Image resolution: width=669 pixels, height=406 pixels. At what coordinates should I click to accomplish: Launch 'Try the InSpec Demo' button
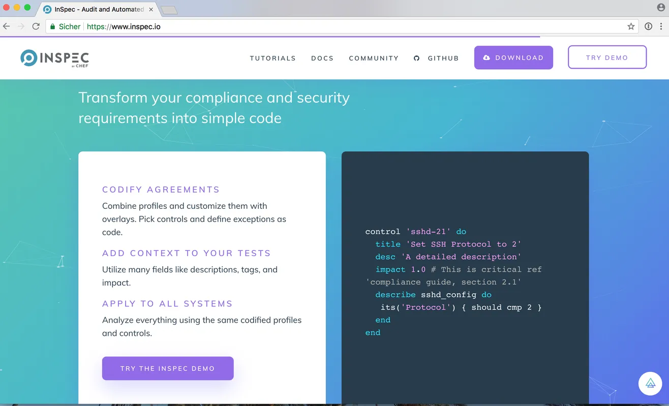coord(168,368)
